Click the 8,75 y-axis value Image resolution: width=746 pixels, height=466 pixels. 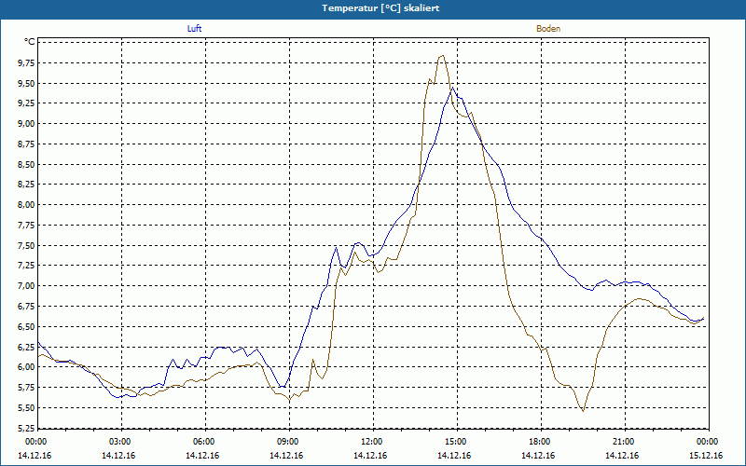(x=26, y=144)
